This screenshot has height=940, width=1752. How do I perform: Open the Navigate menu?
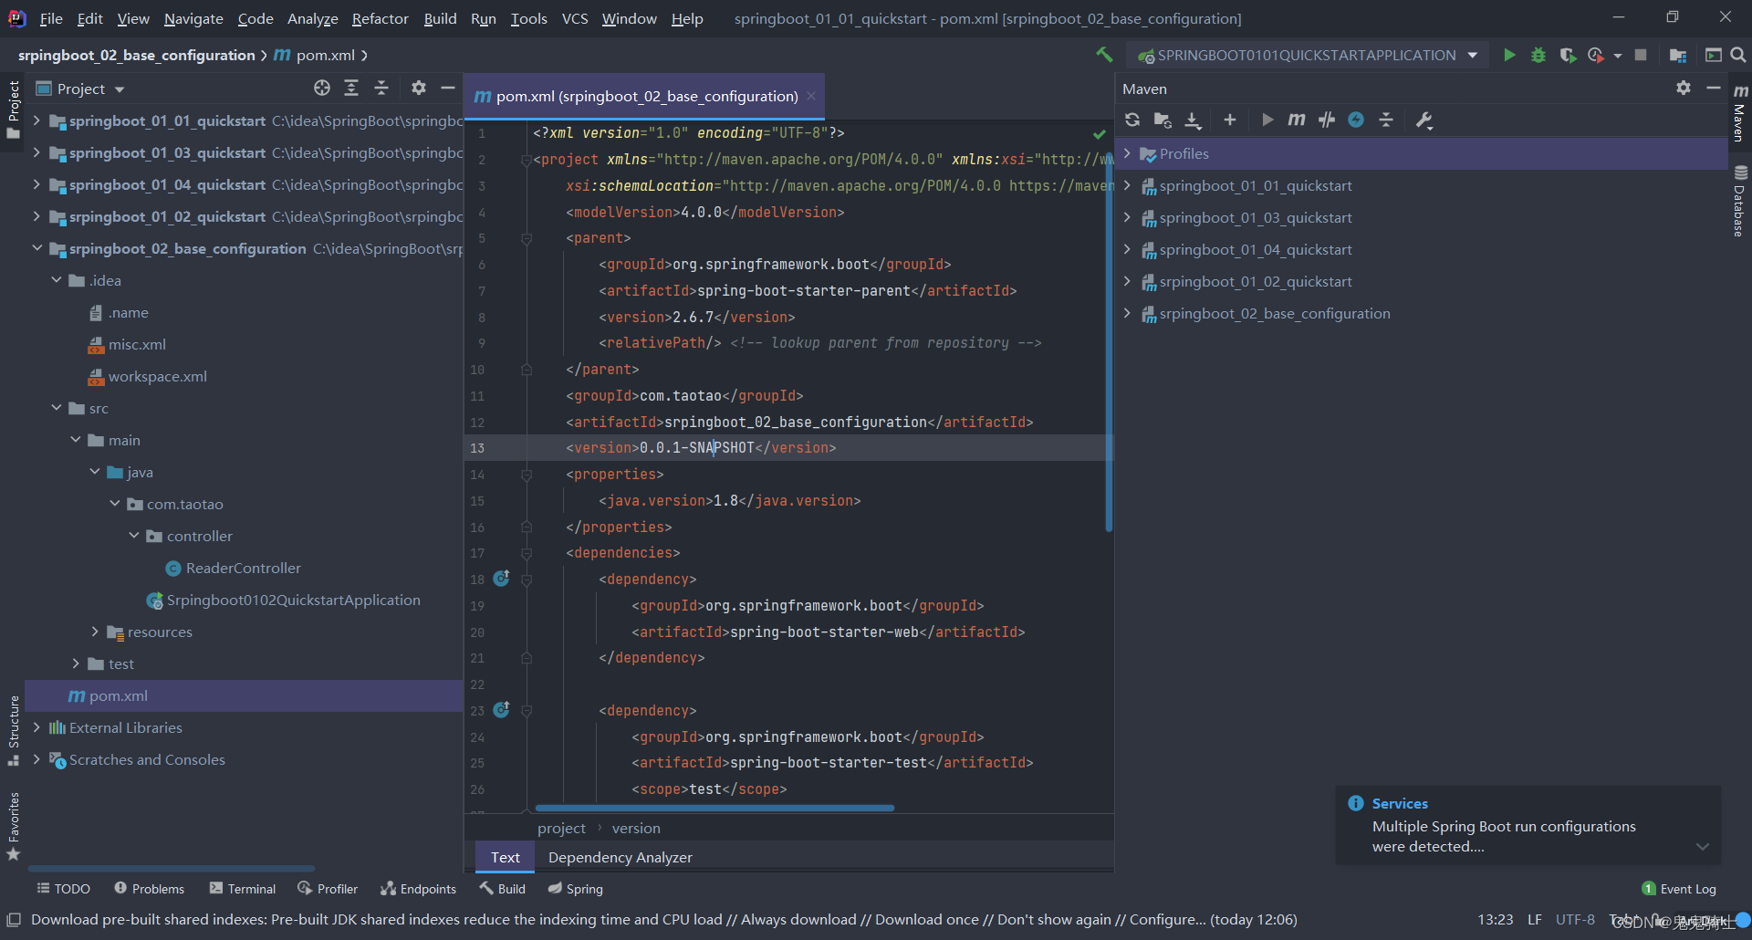coord(193,18)
